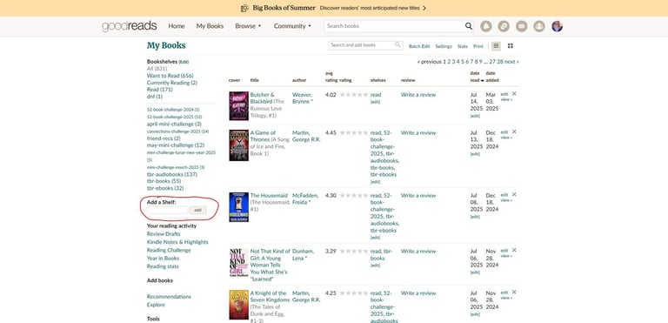Open Not That Kind of Girl cover
The image size is (668, 323).
[238, 263]
